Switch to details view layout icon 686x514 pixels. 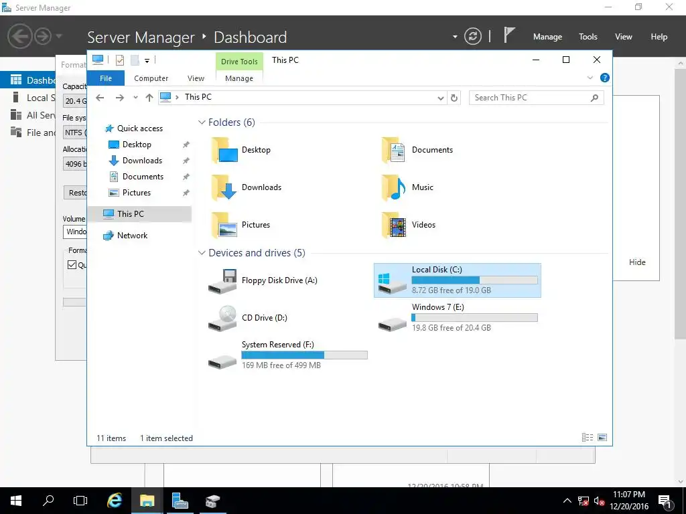pyautogui.click(x=588, y=438)
